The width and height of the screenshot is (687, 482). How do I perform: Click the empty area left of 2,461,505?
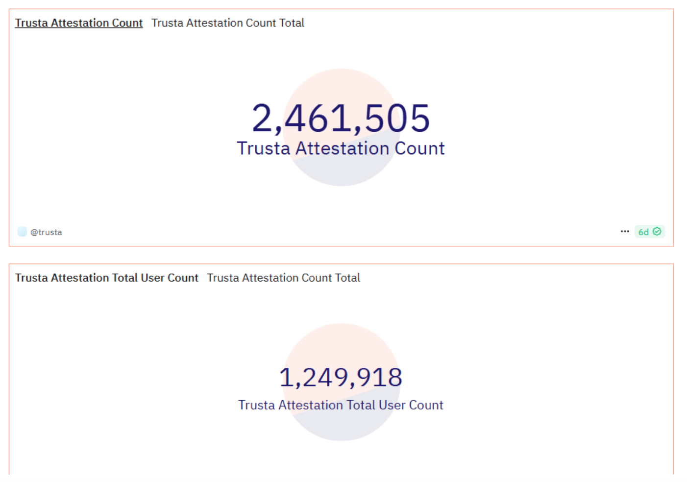tap(147, 118)
